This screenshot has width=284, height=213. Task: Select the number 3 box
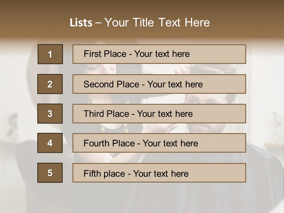[x=50, y=114]
